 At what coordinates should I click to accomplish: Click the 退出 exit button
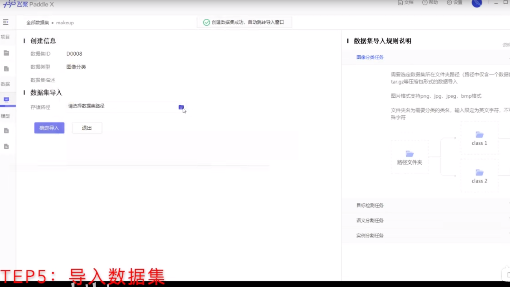87,128
